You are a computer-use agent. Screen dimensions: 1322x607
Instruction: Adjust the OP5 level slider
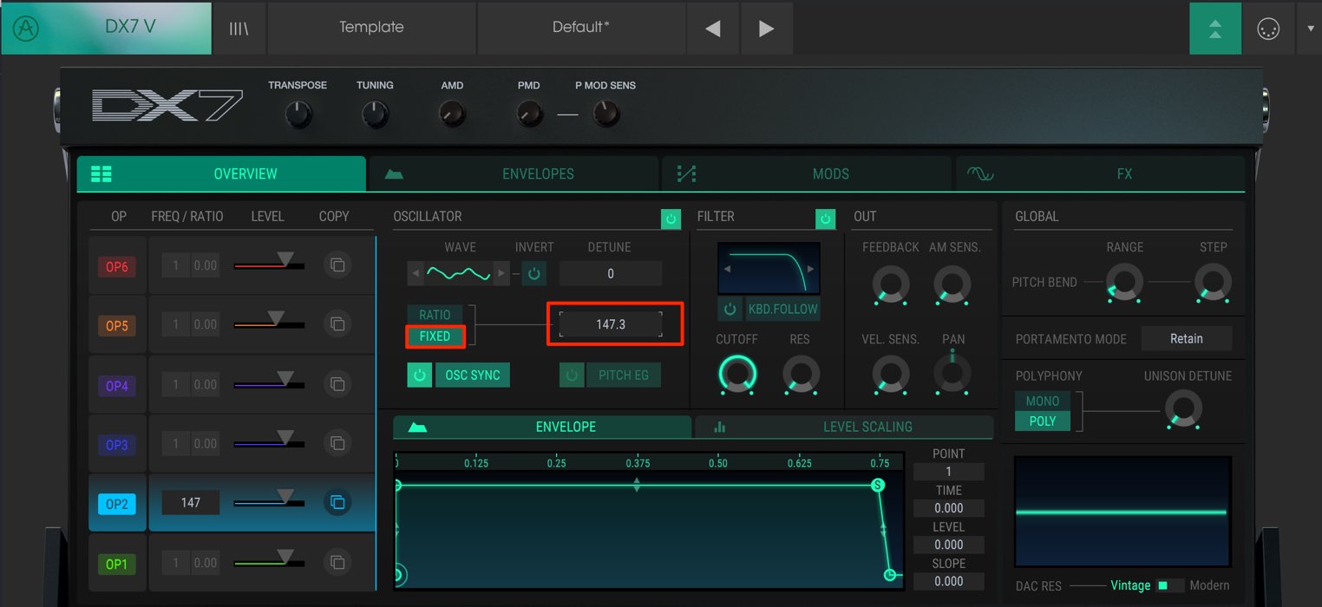point(269,324)
